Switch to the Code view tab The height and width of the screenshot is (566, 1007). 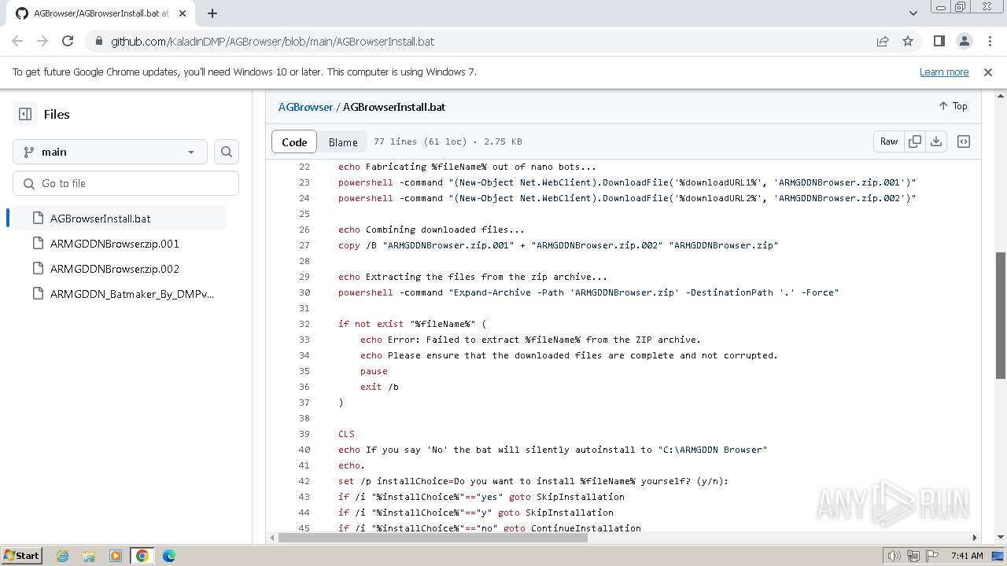(x=294, y=141)
